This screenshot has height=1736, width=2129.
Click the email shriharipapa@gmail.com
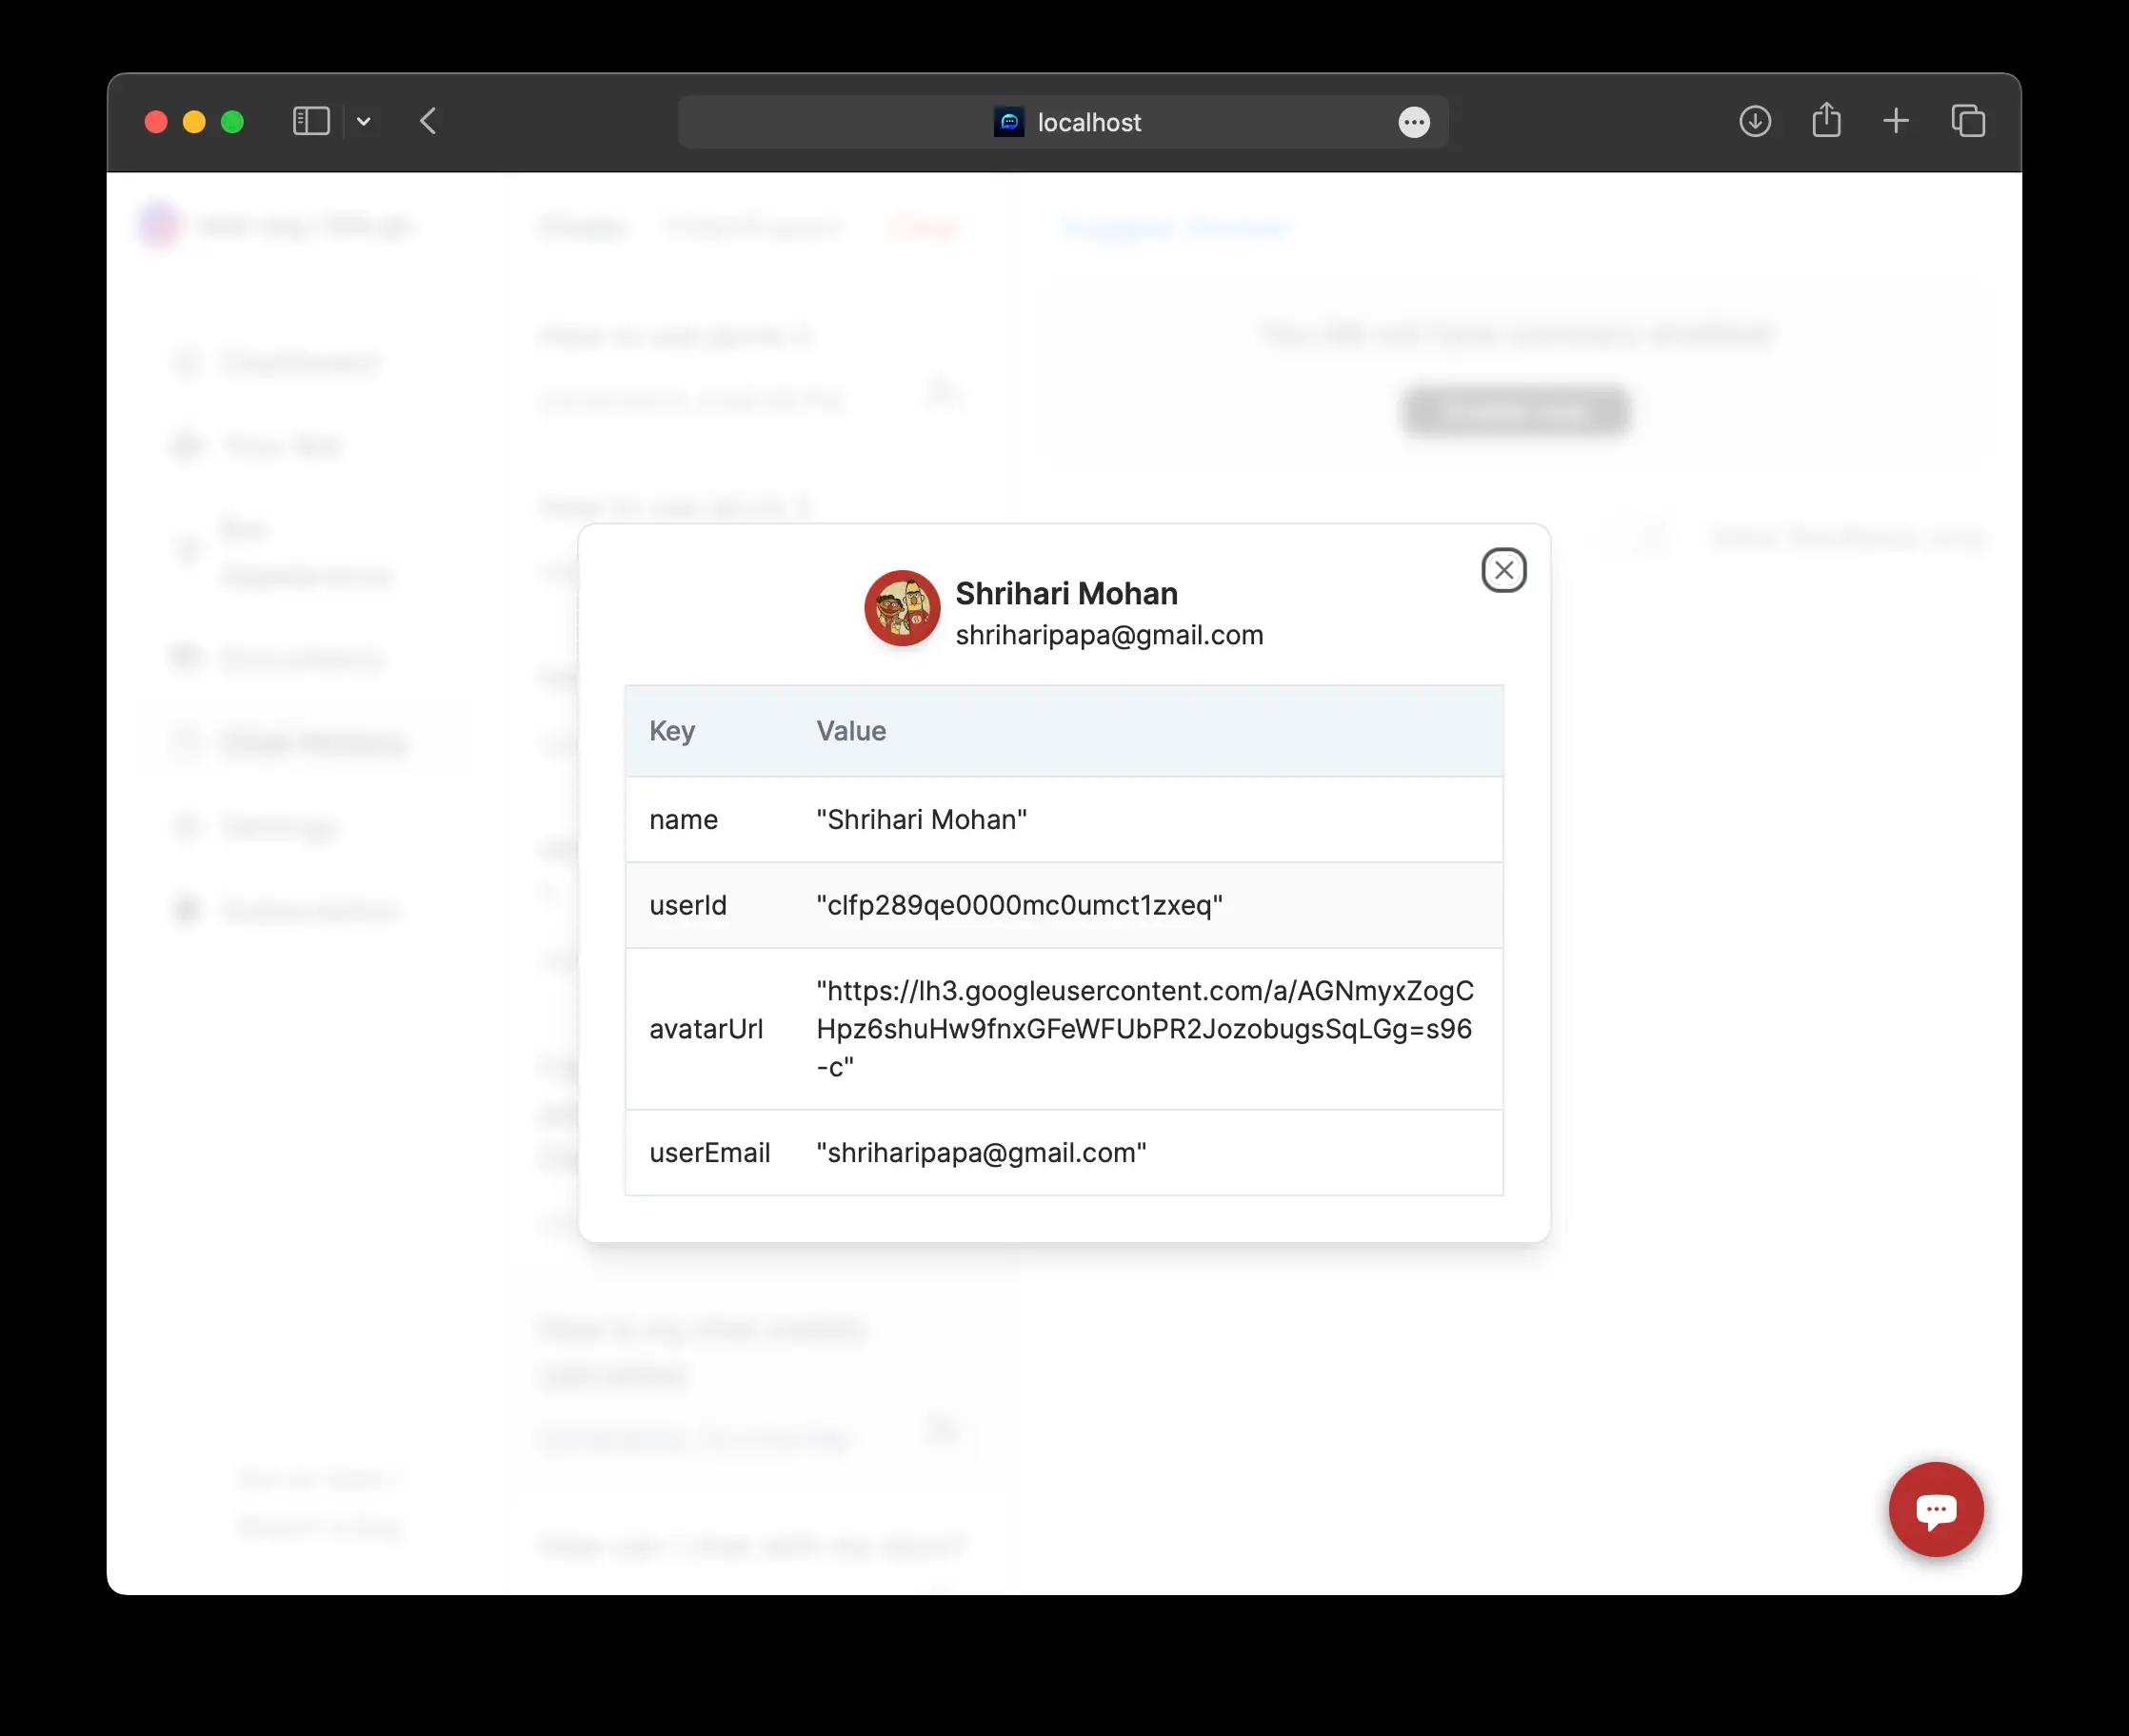[1109, 634]
